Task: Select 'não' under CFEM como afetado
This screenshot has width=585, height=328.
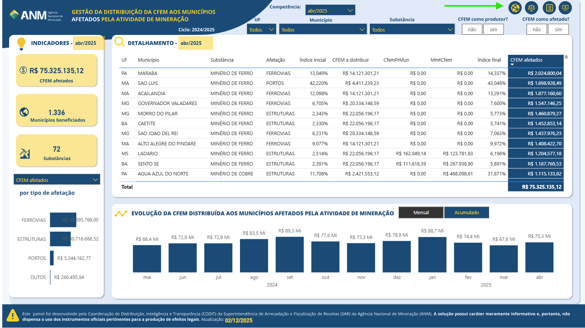Action: 536,29
